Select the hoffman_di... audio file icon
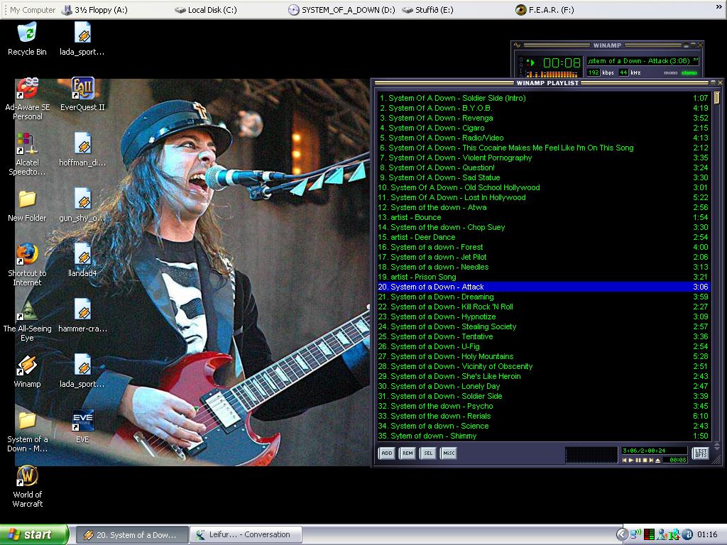727x545 pixels. 82,150
